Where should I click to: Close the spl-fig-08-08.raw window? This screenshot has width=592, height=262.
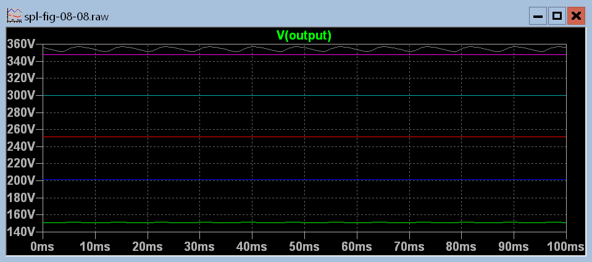pos(576,17)
